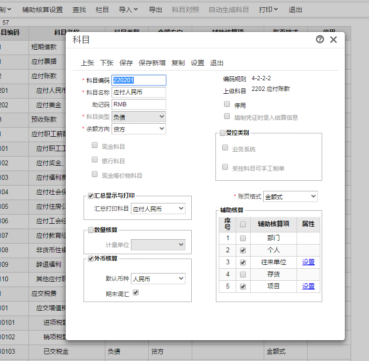Uncheck the 个人 auxiliary accounting checkbox

(243, 250)
